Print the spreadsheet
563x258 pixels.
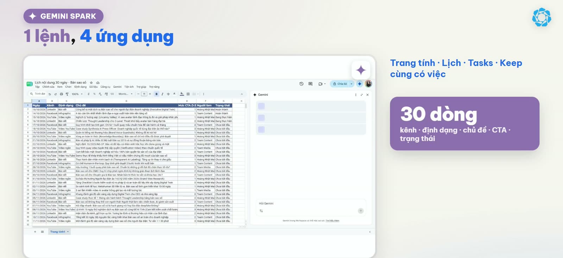[61, 94]
